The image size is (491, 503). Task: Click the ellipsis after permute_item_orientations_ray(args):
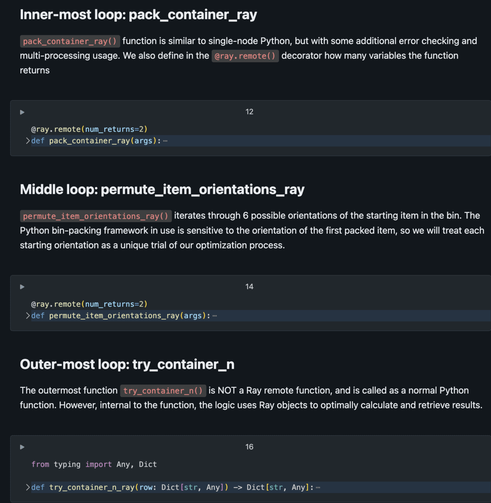[x=215, y=316]
